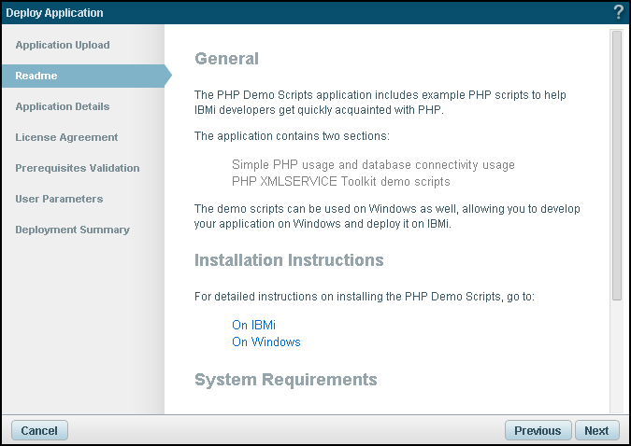Proceed with the Next button
The width and height of the screenshot is (631, 446).
click(x=596, y=430)
